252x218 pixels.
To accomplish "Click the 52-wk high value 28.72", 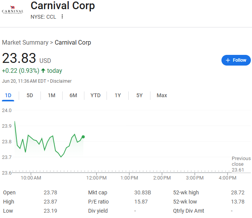I will [x=238, y=192].
